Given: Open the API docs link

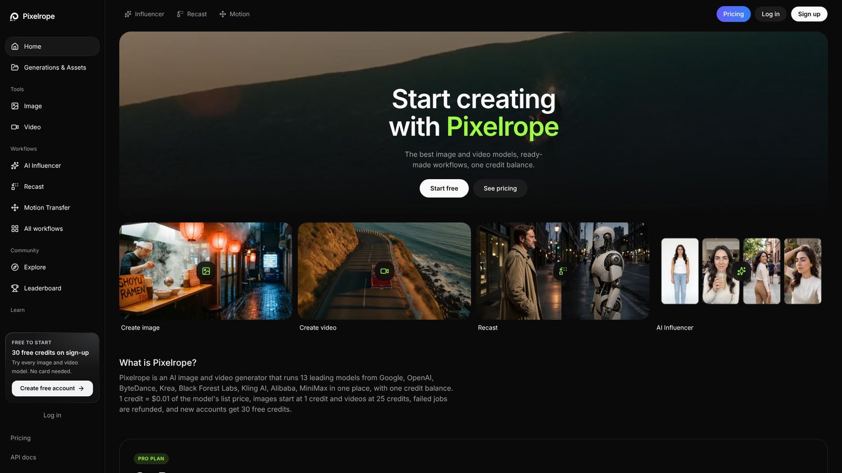Looking at the screenshot, I should [23, 457].
